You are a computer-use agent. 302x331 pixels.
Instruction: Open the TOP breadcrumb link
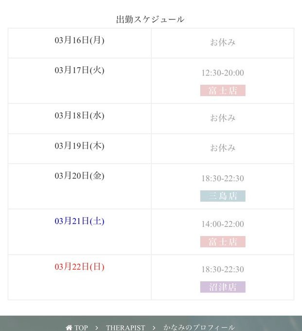click(81, 328)
